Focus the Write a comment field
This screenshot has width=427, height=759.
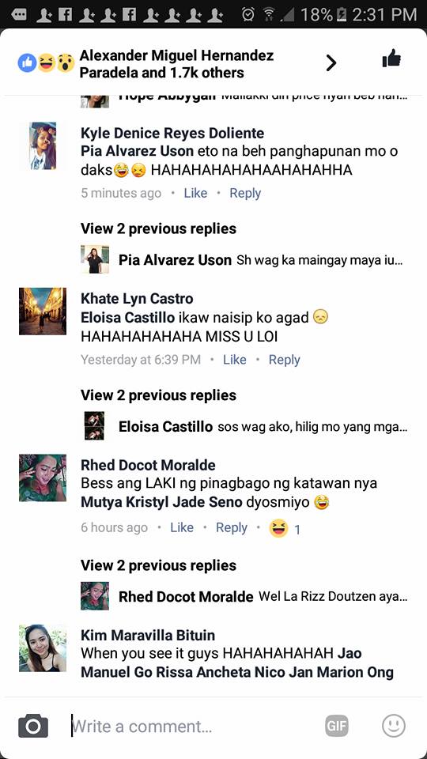point(194,726)
